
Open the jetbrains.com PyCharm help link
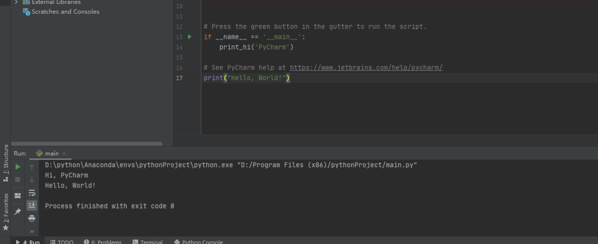pos(366,68)
